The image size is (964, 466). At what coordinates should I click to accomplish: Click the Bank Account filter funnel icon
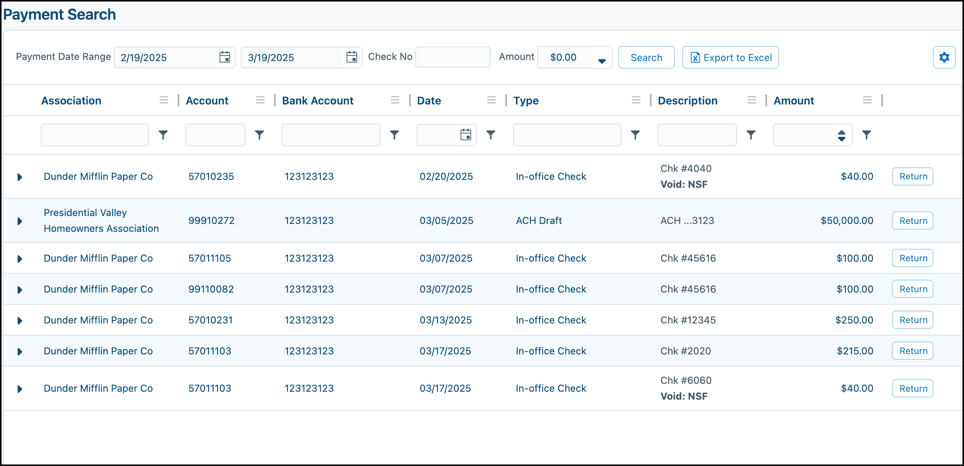tap(394, 135)
